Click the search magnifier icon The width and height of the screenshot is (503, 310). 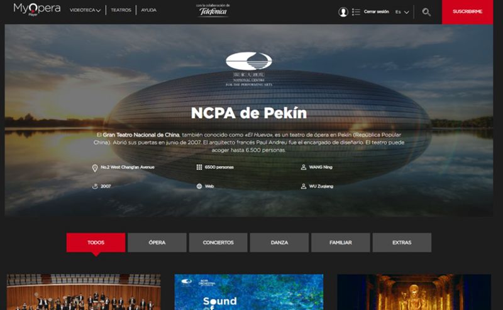(426, 12)
